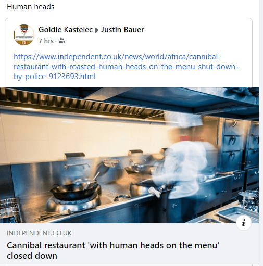Click the 7 hrs post timestamp
Screen dimensions: 263x266
(46, 41)
